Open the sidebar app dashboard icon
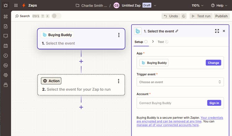Image resolution: width=232 pixels, height=136 pixels. pyautogui.click(x=6, y=17)
